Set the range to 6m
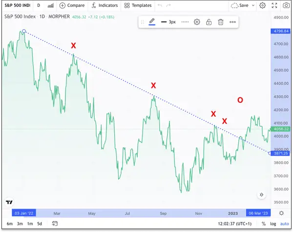Viewport: 293px width, 232px height. tap(10, 224)
